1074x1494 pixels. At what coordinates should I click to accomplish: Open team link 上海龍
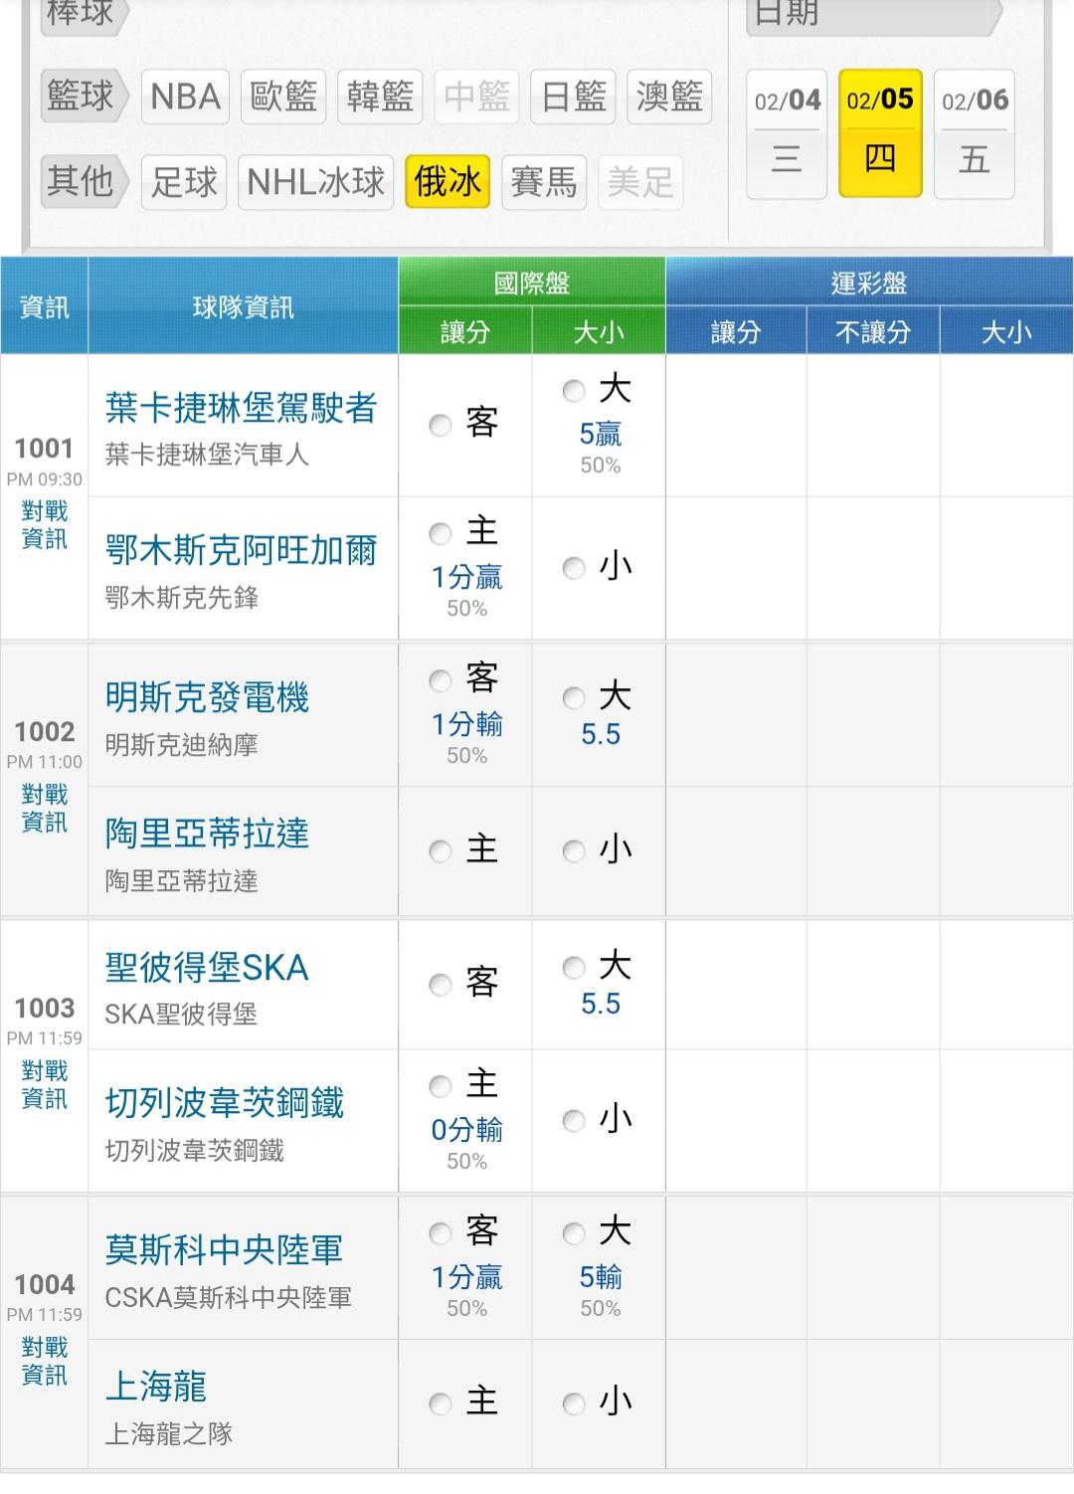click(156, 1386)
